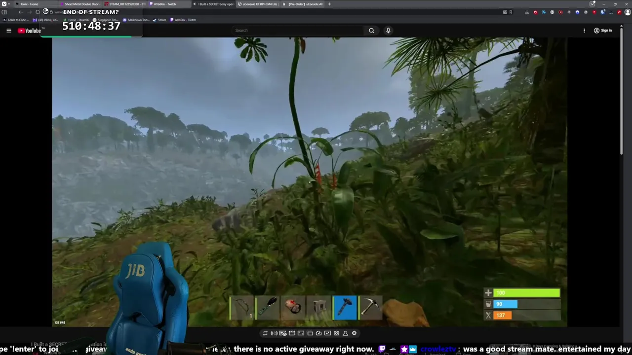Click the red pencil extension icon
632x355 pixels.
tap(619, 12)
